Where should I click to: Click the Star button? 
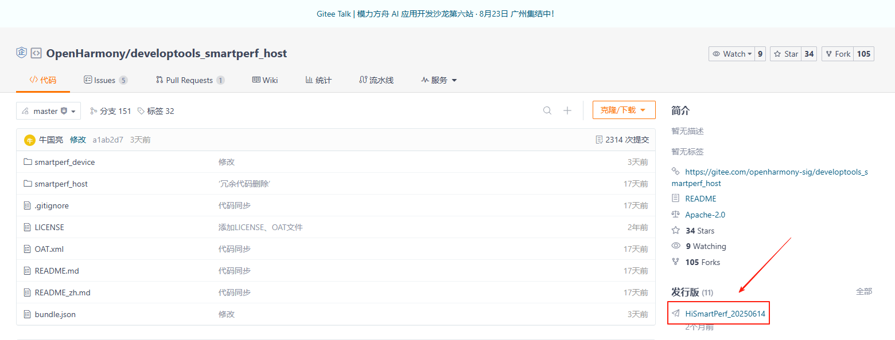(x=785, y=54)
